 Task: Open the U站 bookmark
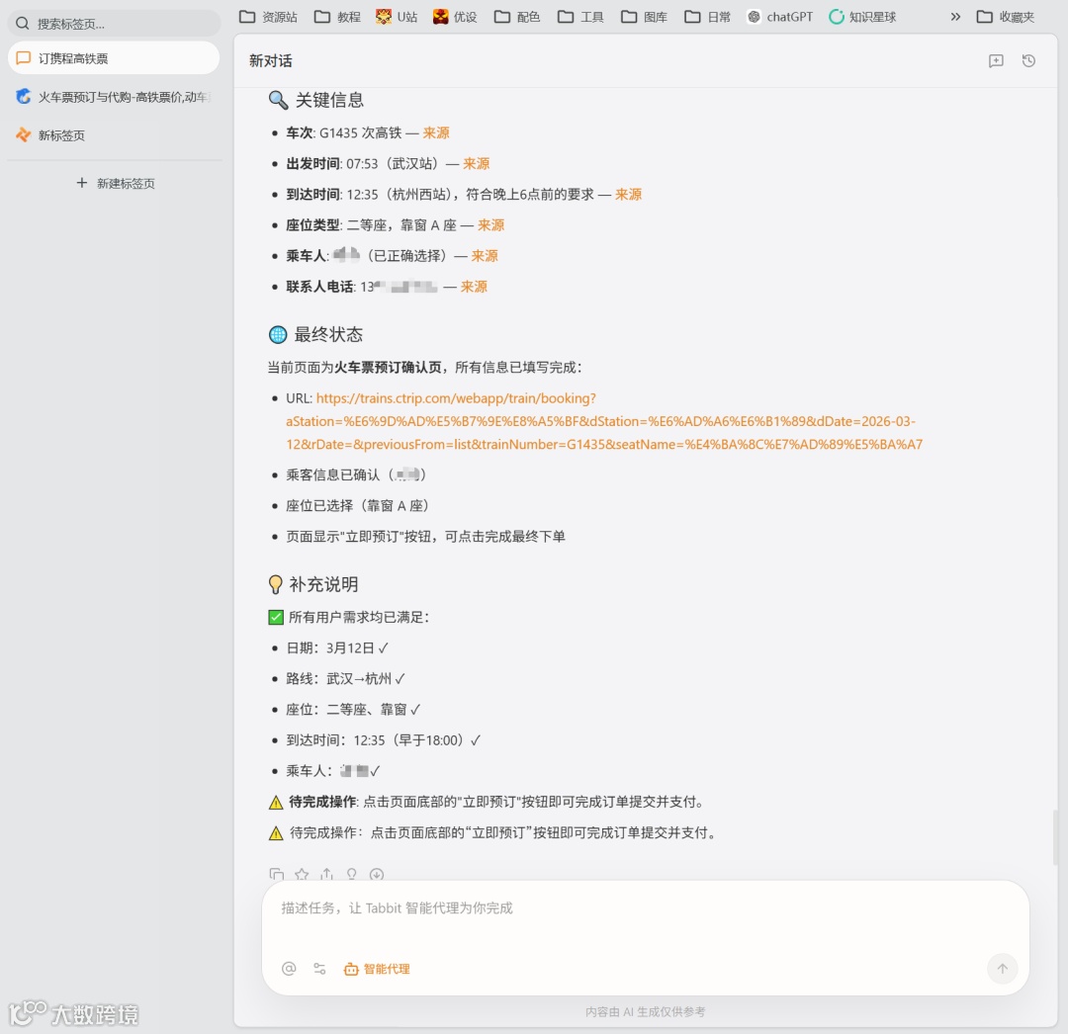[397, 17]
